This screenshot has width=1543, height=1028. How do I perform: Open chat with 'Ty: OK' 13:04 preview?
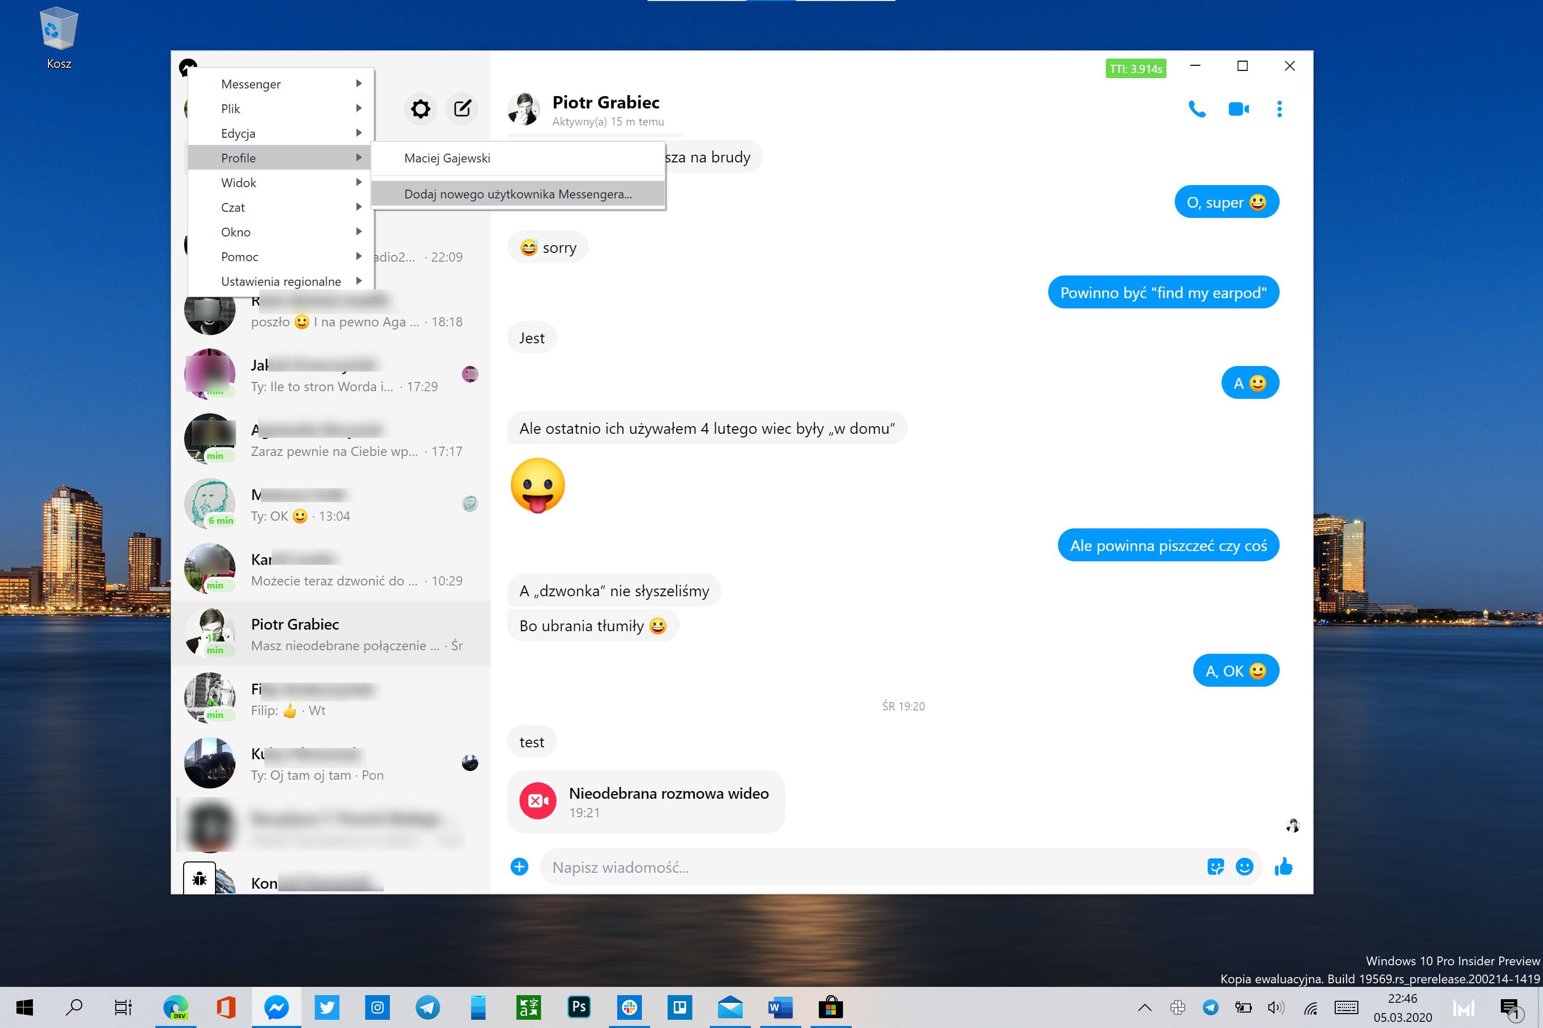(x=331, y=504)
